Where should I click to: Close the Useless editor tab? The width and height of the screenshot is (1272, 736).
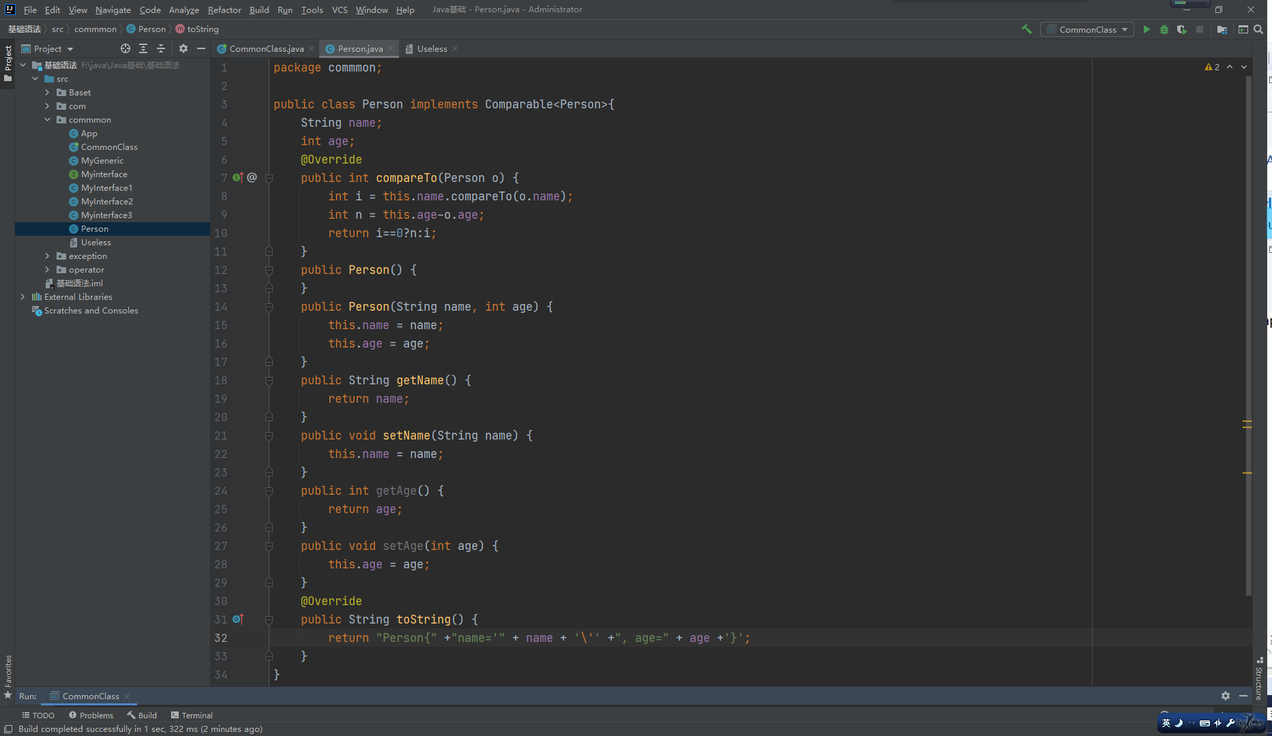pyautogui.click(x=455, y=48)
